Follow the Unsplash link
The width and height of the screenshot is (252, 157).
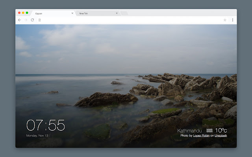(x=221, y=135)
